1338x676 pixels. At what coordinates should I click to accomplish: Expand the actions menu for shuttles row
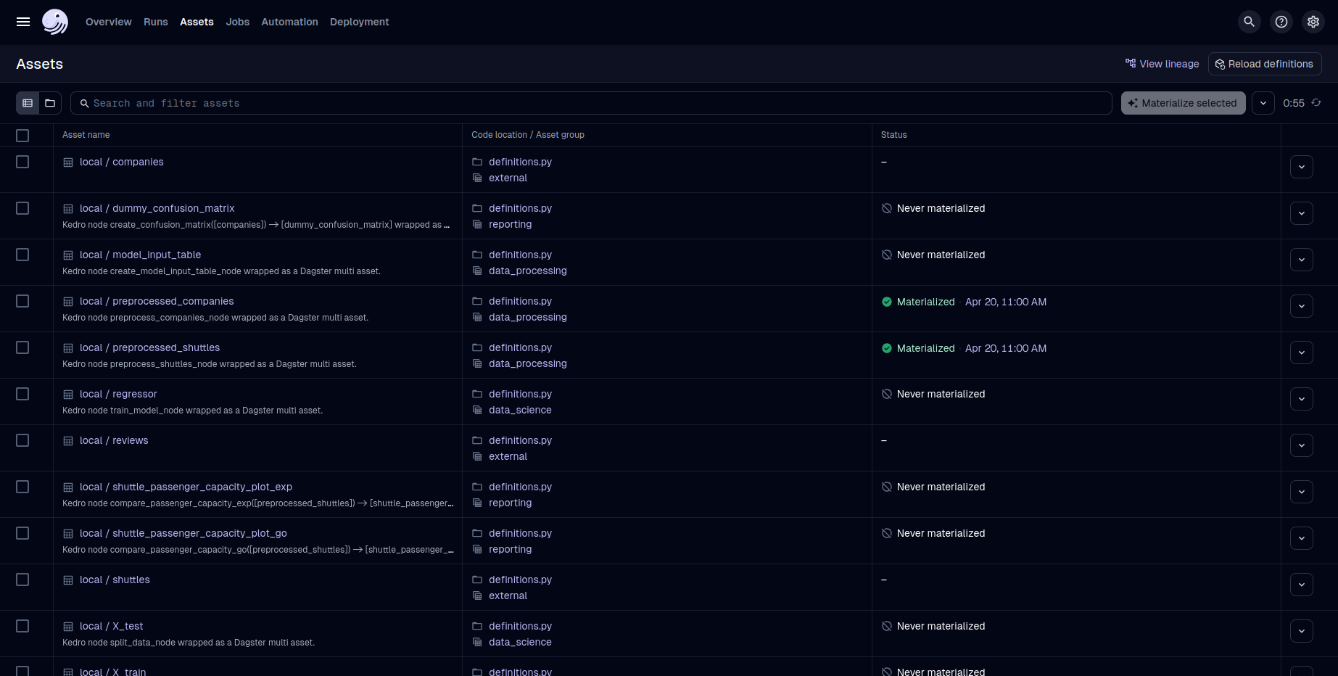(x=1302, y=585)
